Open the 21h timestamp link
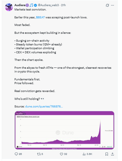The height and width of the screenshot is (161, 122). pos(63,5)
